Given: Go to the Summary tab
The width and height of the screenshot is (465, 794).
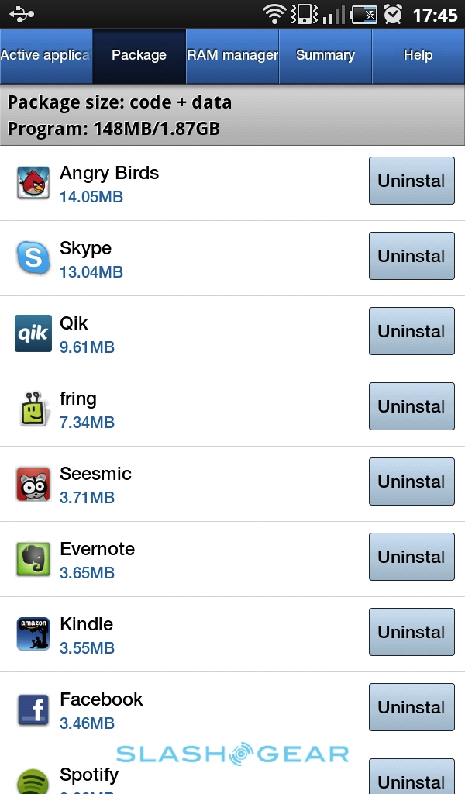Looking at the screenshot, I should (325, 56).
